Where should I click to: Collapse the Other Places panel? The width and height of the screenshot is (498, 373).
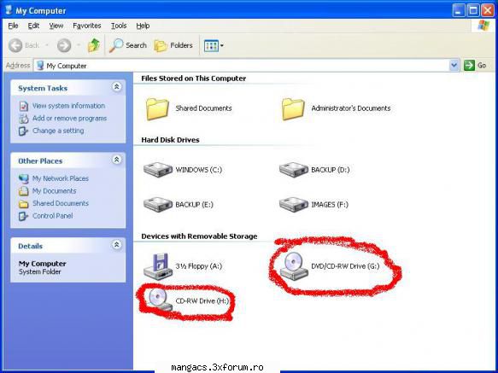tap(116, 160)
